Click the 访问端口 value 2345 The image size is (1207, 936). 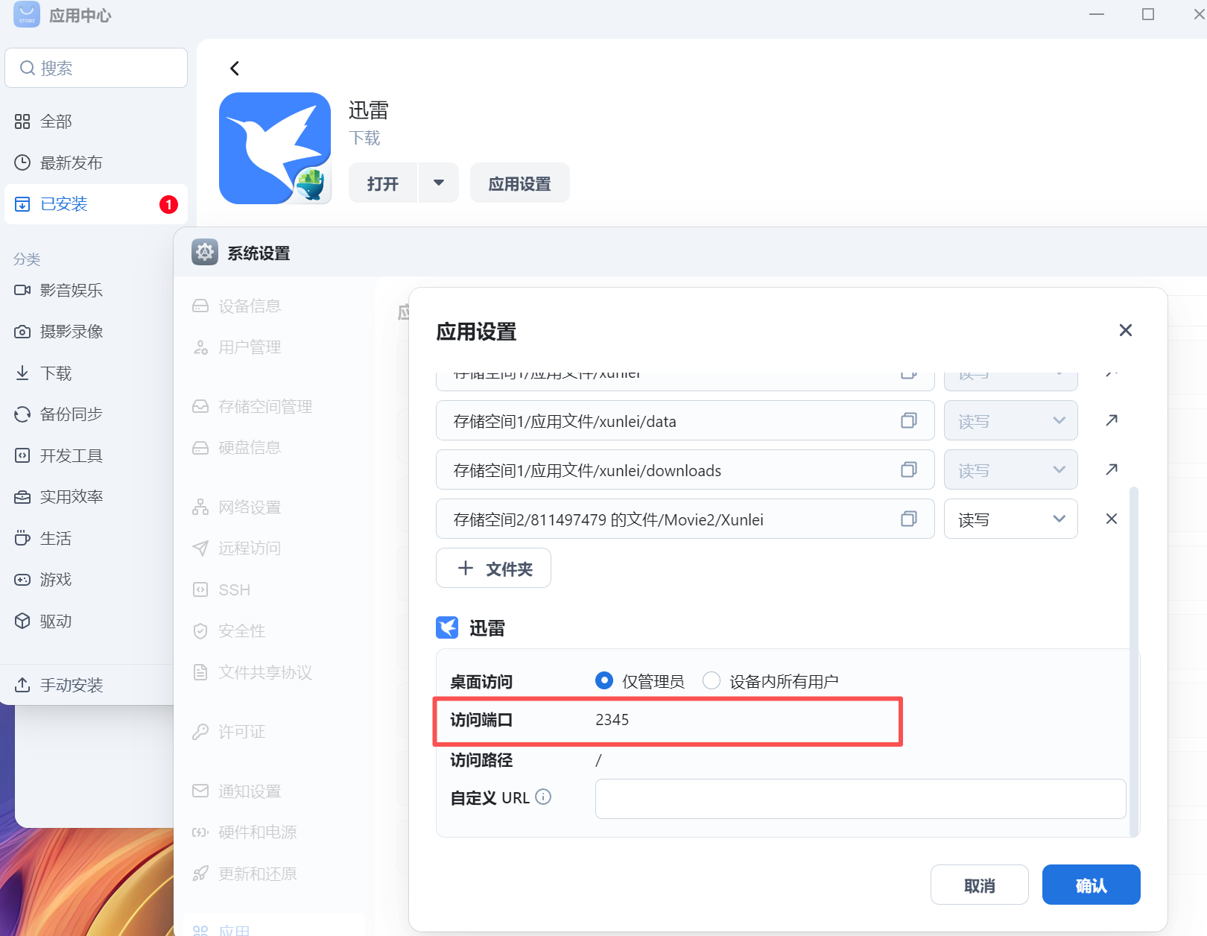coord(612,720)
